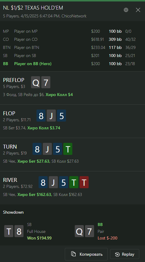Click the red T river card

(x=84, y=182)
